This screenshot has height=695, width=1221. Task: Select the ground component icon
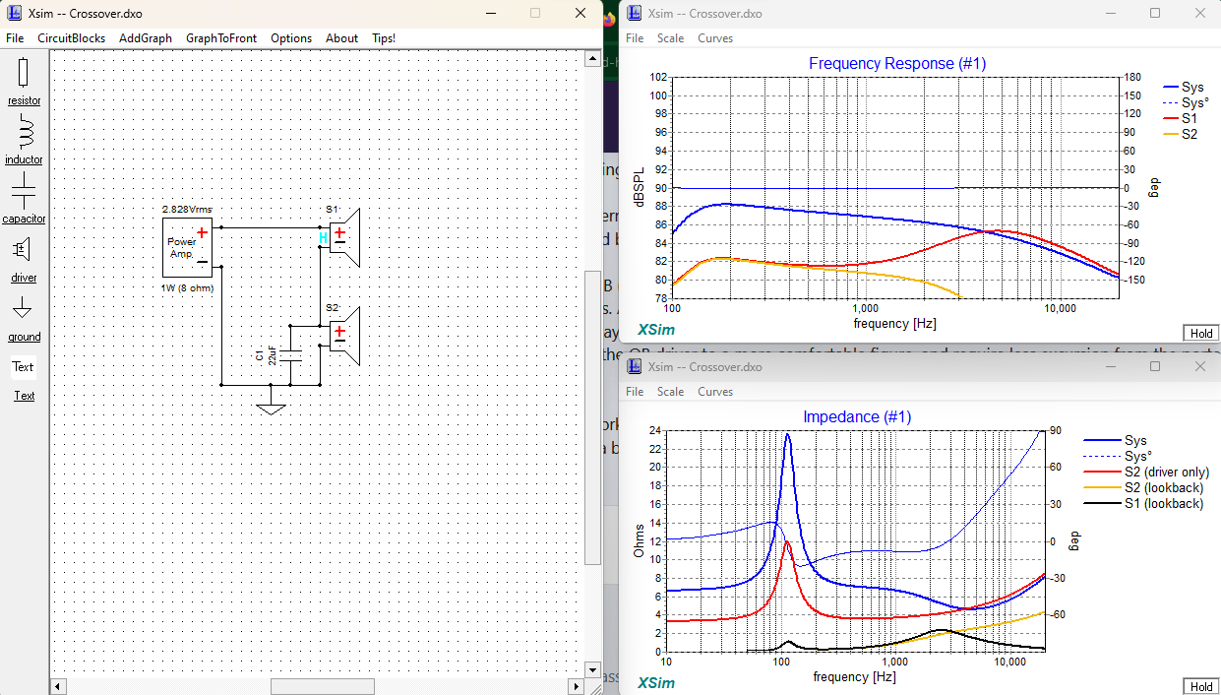tap(24, 309)
